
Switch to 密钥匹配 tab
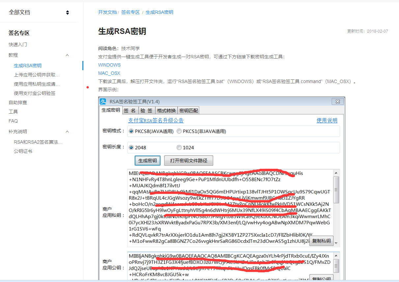189,110
